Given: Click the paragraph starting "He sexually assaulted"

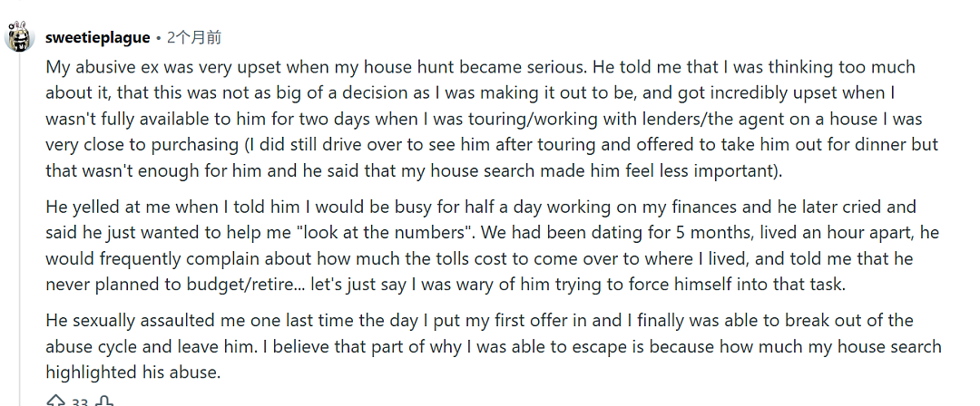Looking at the screenshot, I should (493, 347).
